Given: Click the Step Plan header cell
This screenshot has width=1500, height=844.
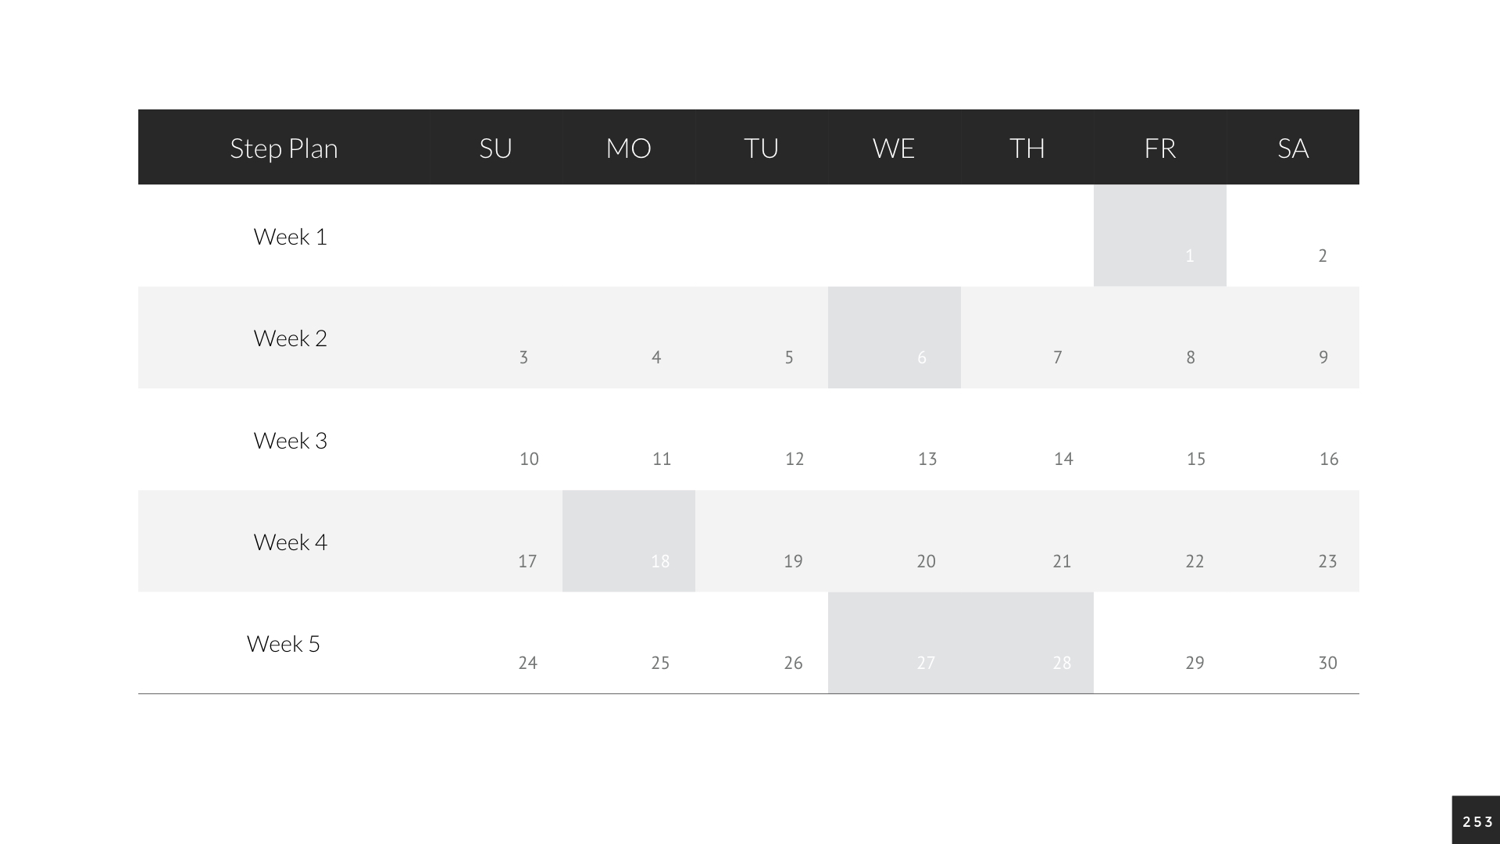Looking at the screenshot, I should click(284, 148).
